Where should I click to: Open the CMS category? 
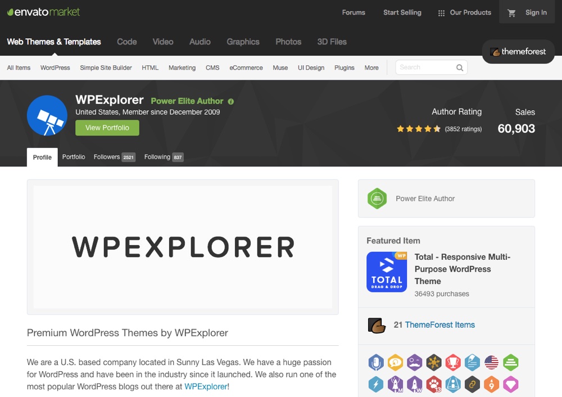[x=212, y=68]
